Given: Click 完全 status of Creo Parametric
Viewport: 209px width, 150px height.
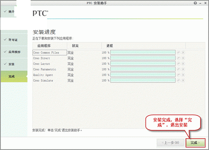Looking at the screenshot, I should [70, 69].
